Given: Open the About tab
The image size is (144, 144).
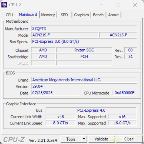Looking at the screenshot, I should pyautogui.click(x=113, y=15).
